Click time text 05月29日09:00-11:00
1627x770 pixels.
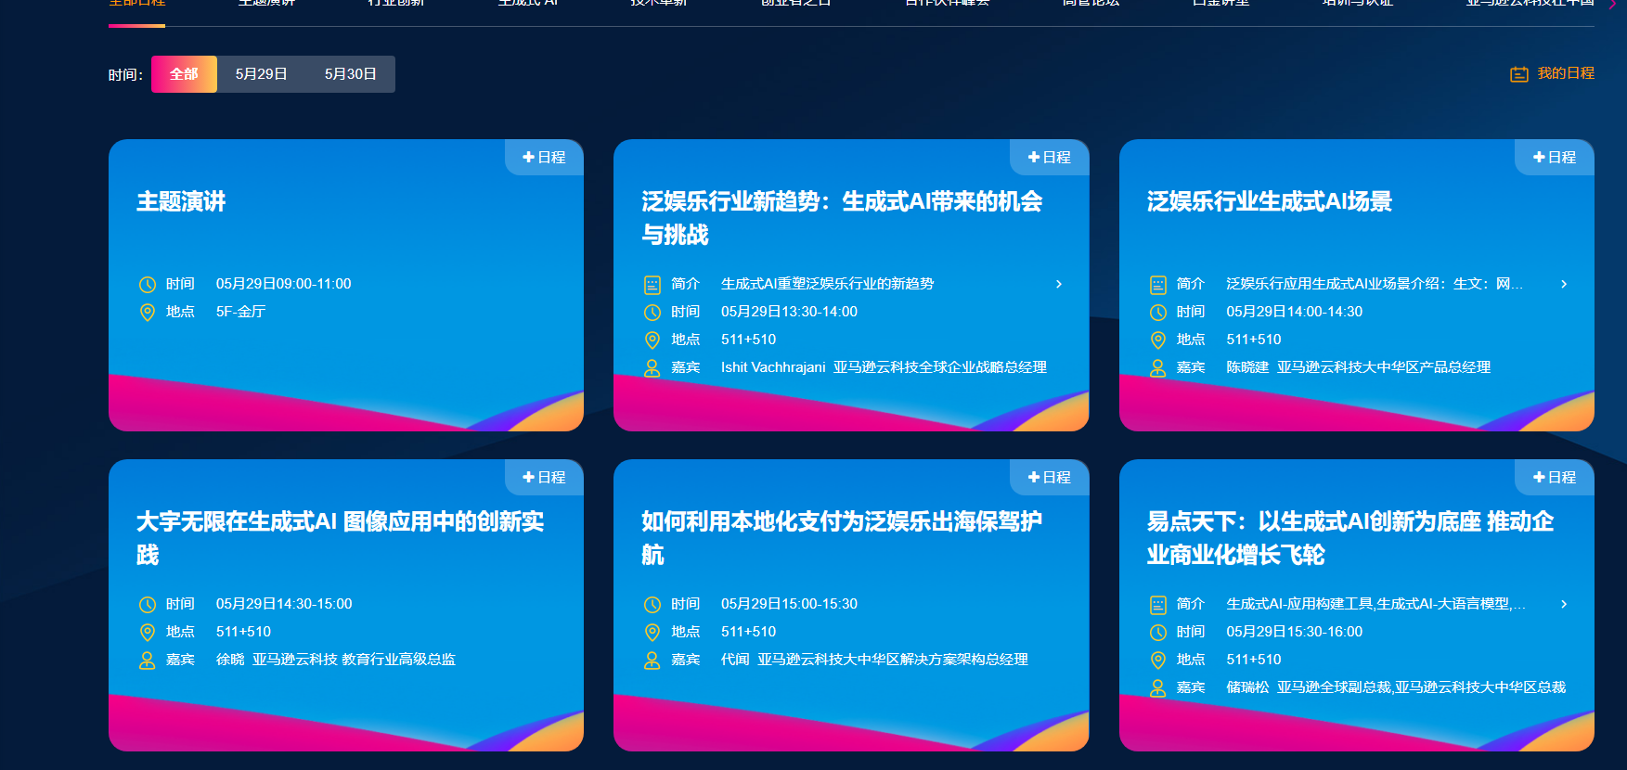(x=283, y=284)
